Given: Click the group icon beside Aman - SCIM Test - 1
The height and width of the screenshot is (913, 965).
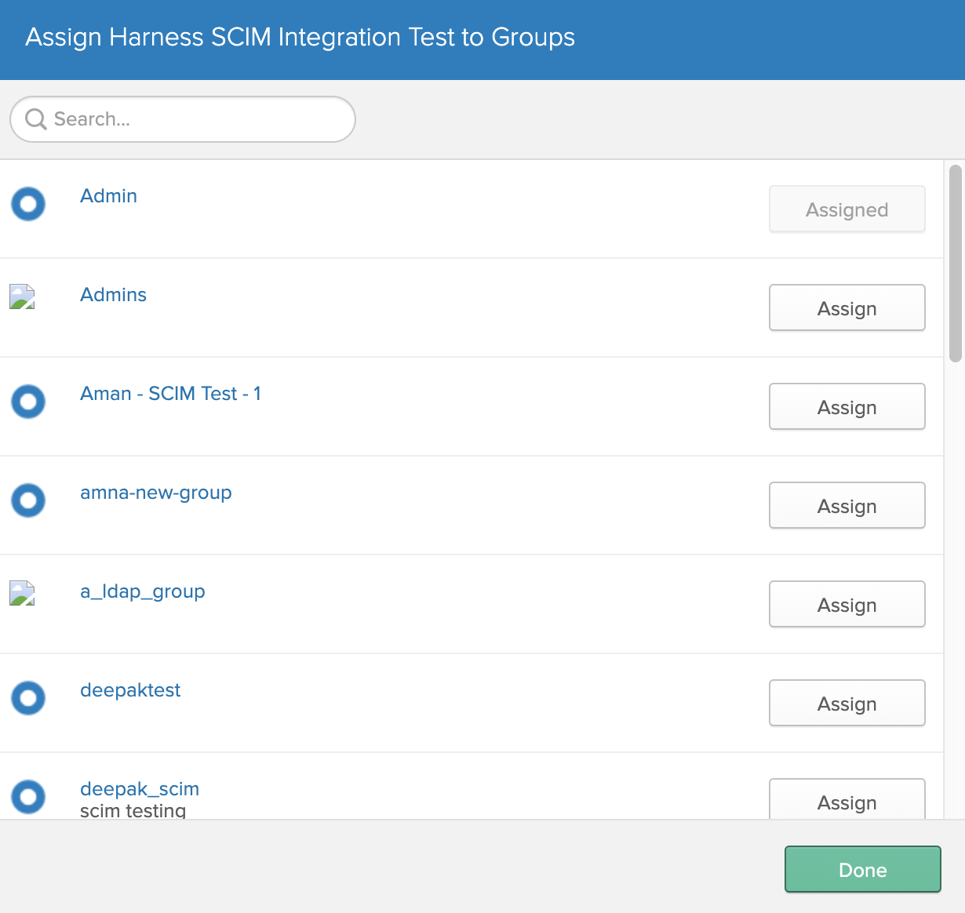Looking at the screenshot, I should [x=28, y=402].
